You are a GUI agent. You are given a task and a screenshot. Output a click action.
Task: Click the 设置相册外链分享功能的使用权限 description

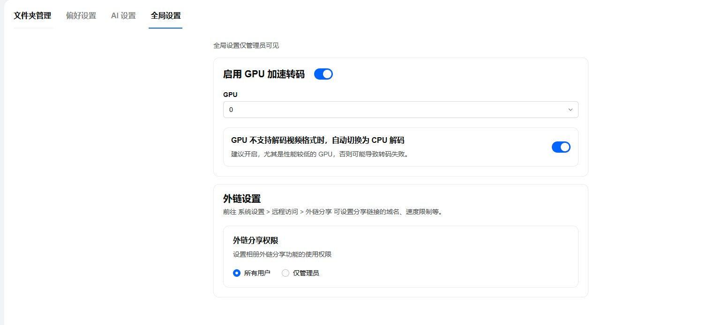[282, 255]
